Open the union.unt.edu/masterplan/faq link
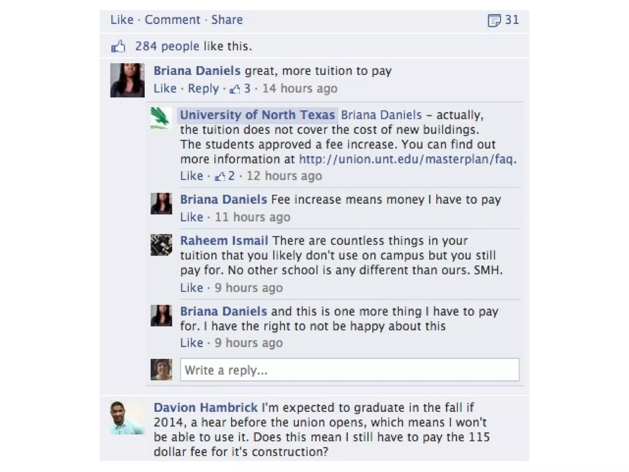The image size is (629, 472). coord(406,159)
